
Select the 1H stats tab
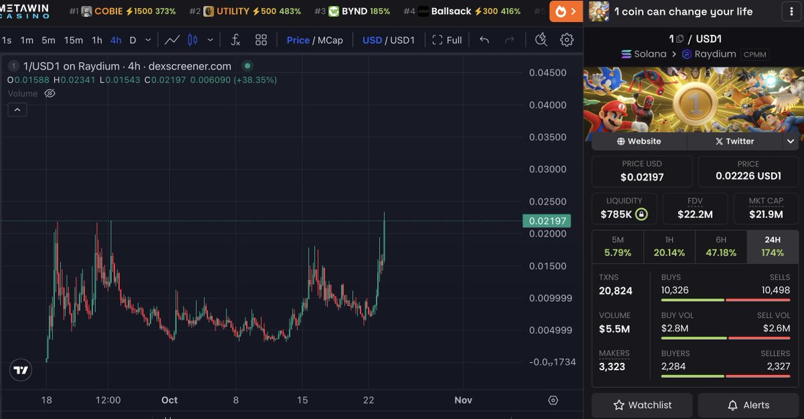(x=669, y=246)
